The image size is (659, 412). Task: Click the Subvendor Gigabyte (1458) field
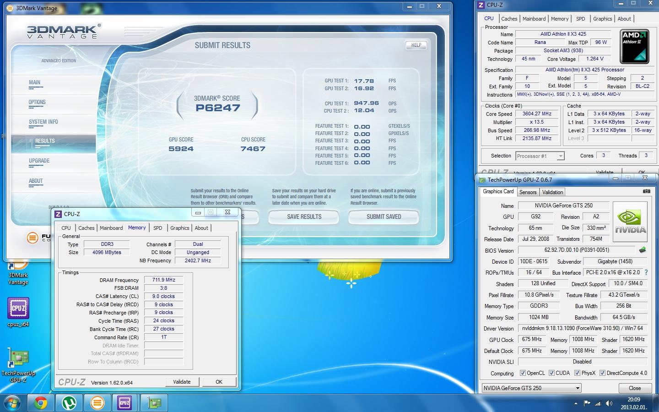[x=615, y=262]
